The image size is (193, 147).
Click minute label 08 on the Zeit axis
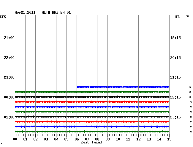(97, 139)
